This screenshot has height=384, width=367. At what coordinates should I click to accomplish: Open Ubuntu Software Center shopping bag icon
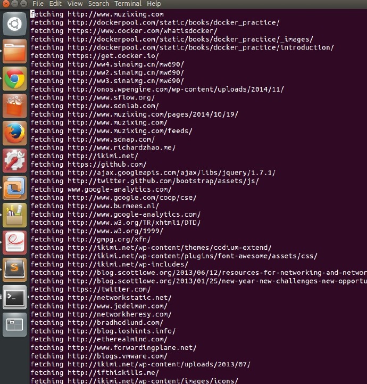pos(14,106)
